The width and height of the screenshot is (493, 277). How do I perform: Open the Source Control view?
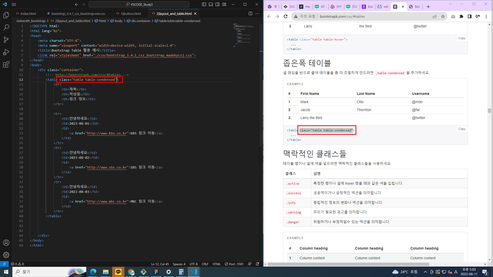[6, 39]
